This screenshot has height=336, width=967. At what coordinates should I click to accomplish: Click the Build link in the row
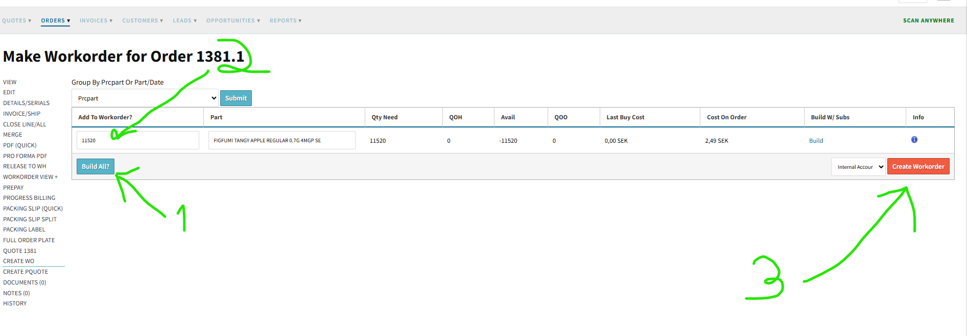click(816, 141)
